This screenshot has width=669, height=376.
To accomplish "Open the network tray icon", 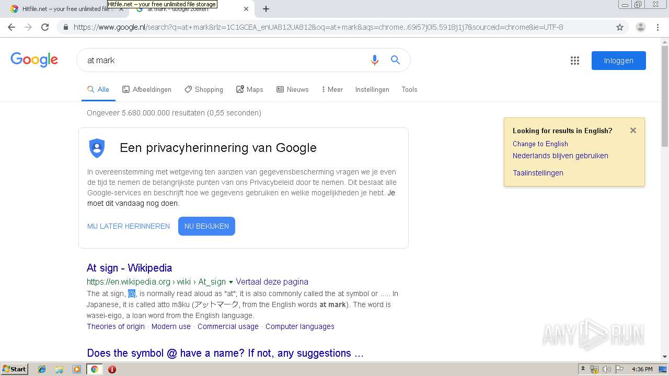I will 594,369.
